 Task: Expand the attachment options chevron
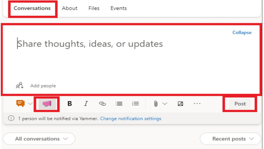pos(165,104)
